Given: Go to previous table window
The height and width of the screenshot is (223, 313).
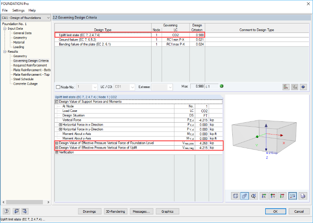Looking at the screenshot, I should (x=16, y=211).
